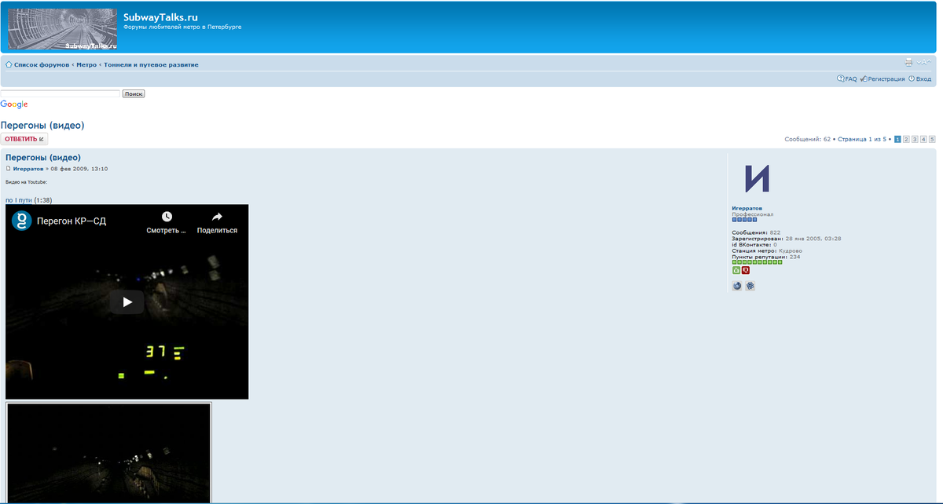Viewport: 943px width, 504px height.
Task: Click the atom-like profile contact icon
Action: point(750,286)
